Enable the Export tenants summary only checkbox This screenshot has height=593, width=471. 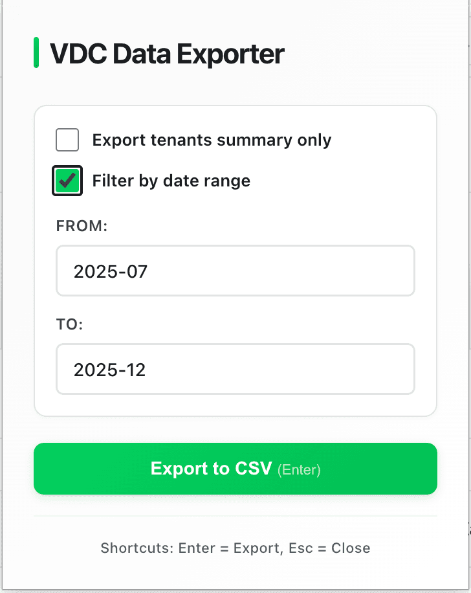(67, 140)
